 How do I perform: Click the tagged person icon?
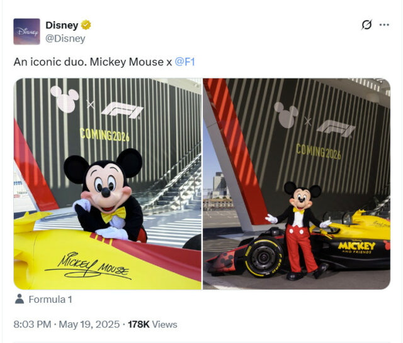[20, 299]
